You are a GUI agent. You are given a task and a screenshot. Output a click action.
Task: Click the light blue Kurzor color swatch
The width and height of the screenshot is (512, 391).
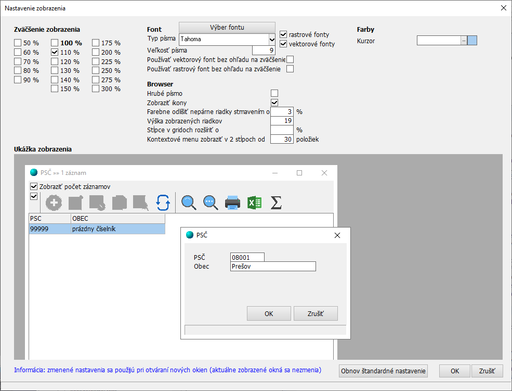[x=472, y=41]
